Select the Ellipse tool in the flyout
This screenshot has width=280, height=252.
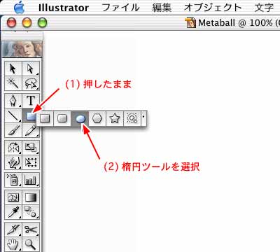[80, 118]
